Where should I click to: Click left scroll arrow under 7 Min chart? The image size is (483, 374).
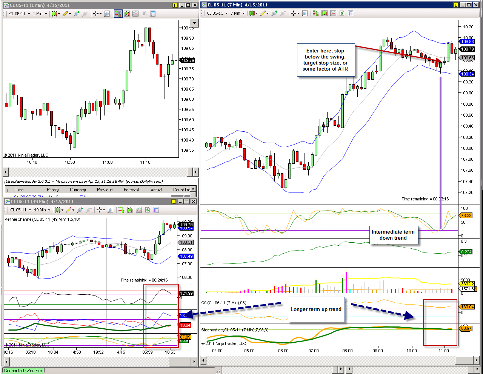204,361
